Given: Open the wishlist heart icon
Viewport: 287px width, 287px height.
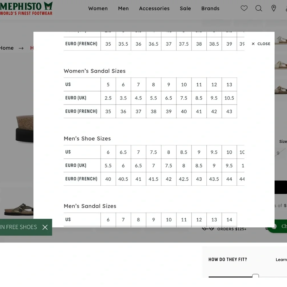Looking at the screenshot, I should pyautogui.click(x=244, y=8).
